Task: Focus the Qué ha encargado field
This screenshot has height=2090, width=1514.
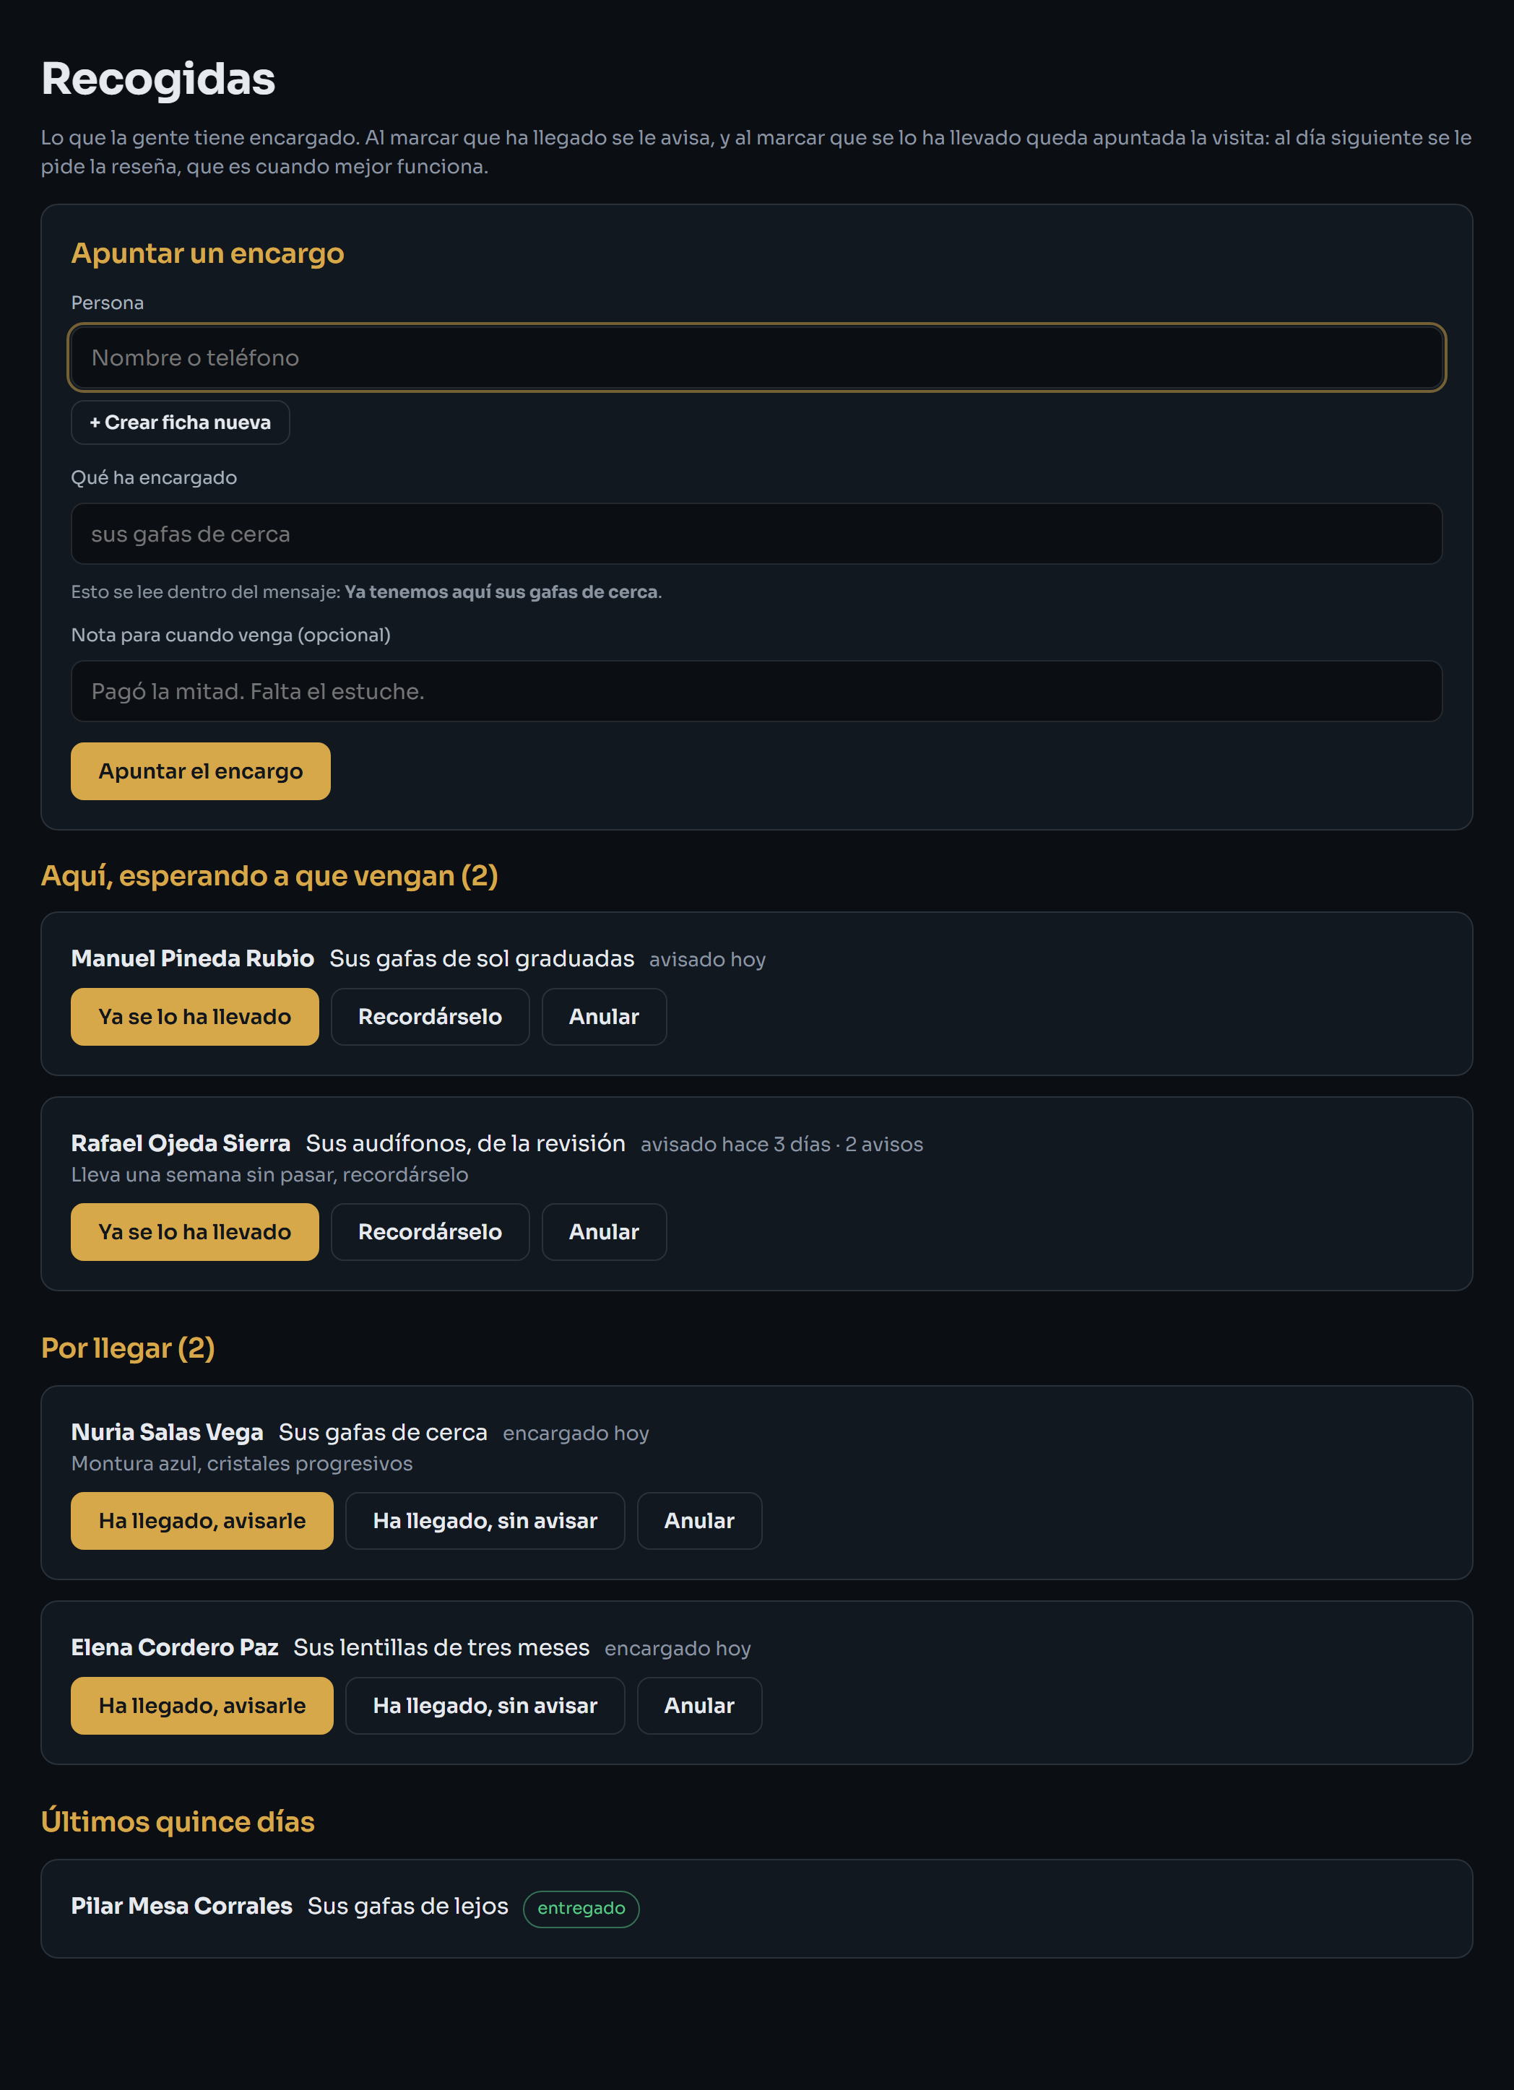Action: pyautogui.click(x=756, y=534)
